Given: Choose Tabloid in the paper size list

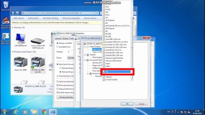Looking at the screenshot, I should [108, 77].
